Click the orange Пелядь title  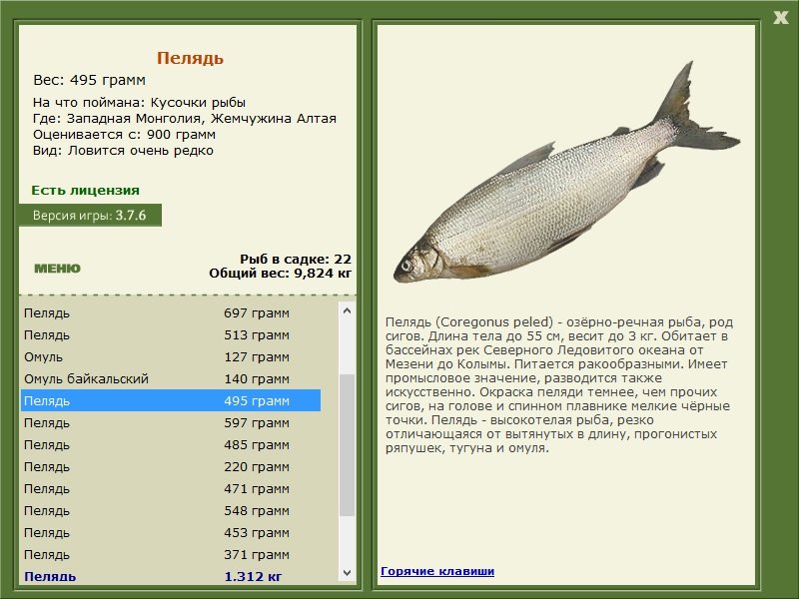click(x=190, y=58)
